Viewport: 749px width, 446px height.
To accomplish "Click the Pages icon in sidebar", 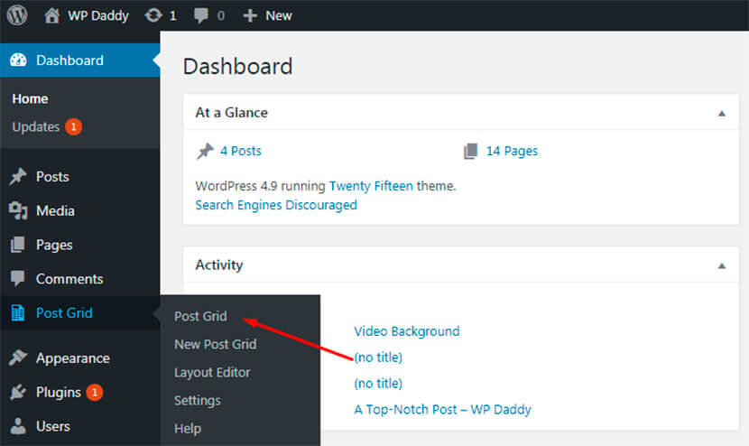I will [18, 245].
